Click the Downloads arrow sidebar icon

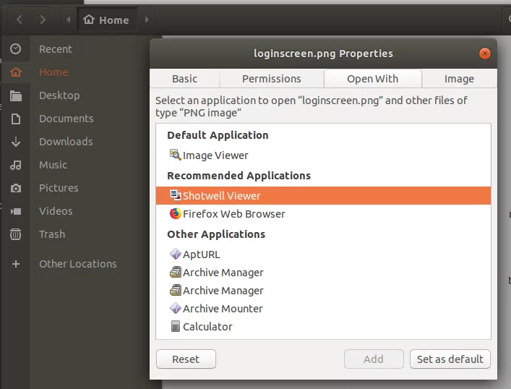(x=16, y=142)
